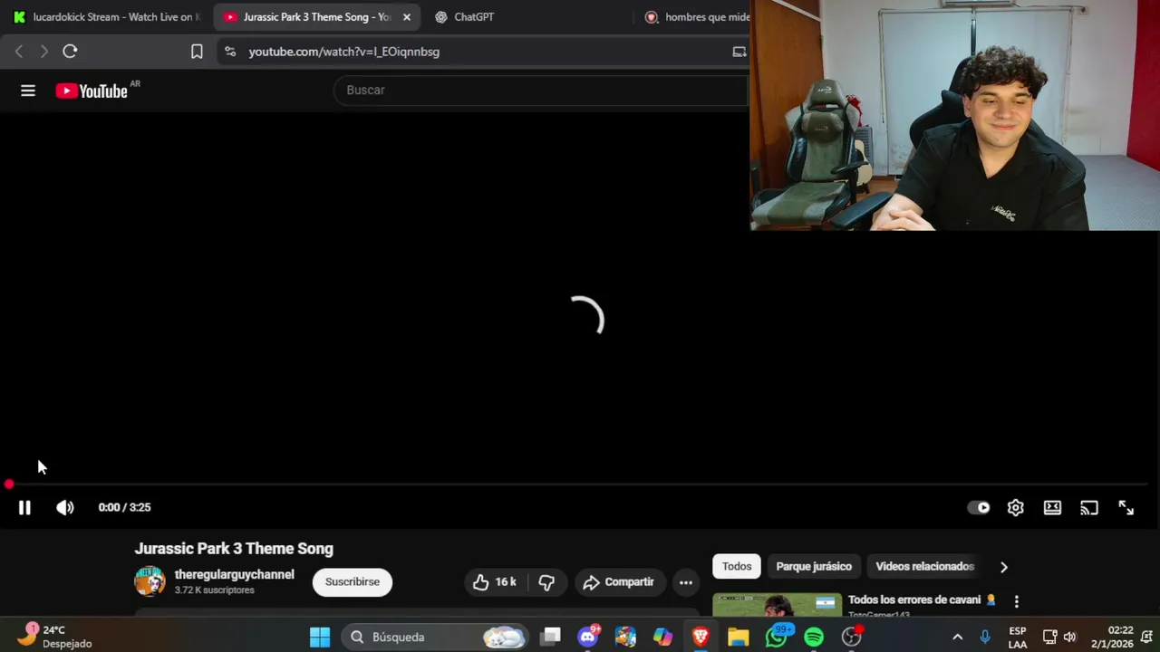The image size is (1160, 652).
Task: Switch to lucardokick Stream tab
Action: pyautogui.click(x=107, y=17)
